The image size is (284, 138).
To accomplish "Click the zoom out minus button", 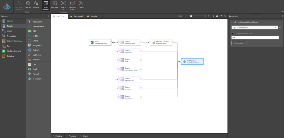I will point(184,16).
